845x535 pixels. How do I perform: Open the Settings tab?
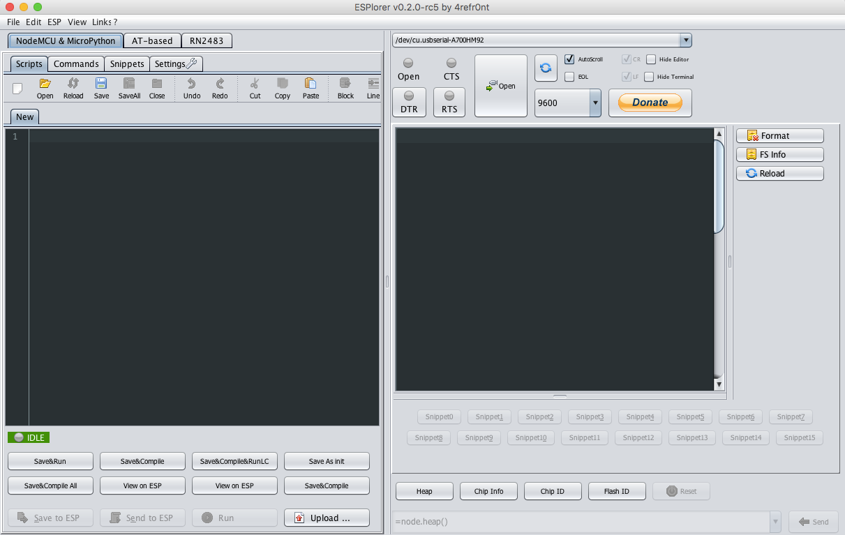pyautogui.click(x=176, y=63)
